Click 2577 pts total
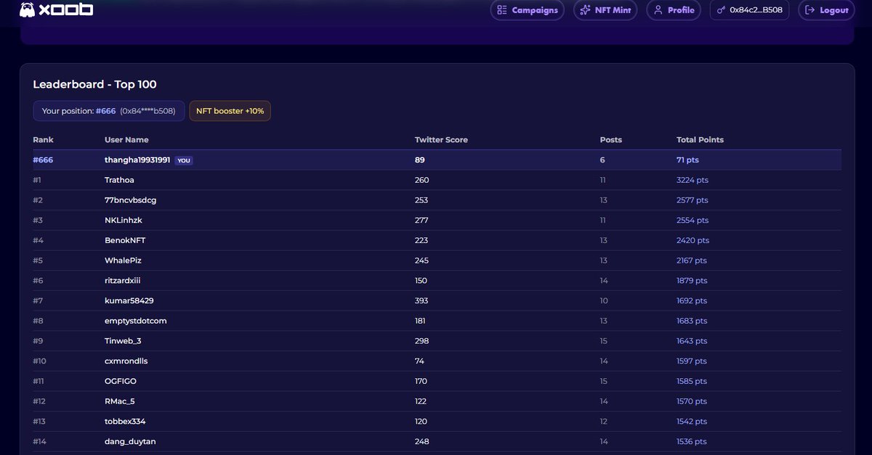The image size is (872, 455). coord(692,200)
